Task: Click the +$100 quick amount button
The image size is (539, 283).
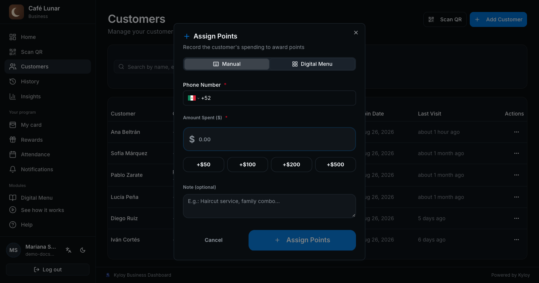Action: point(247,164)
